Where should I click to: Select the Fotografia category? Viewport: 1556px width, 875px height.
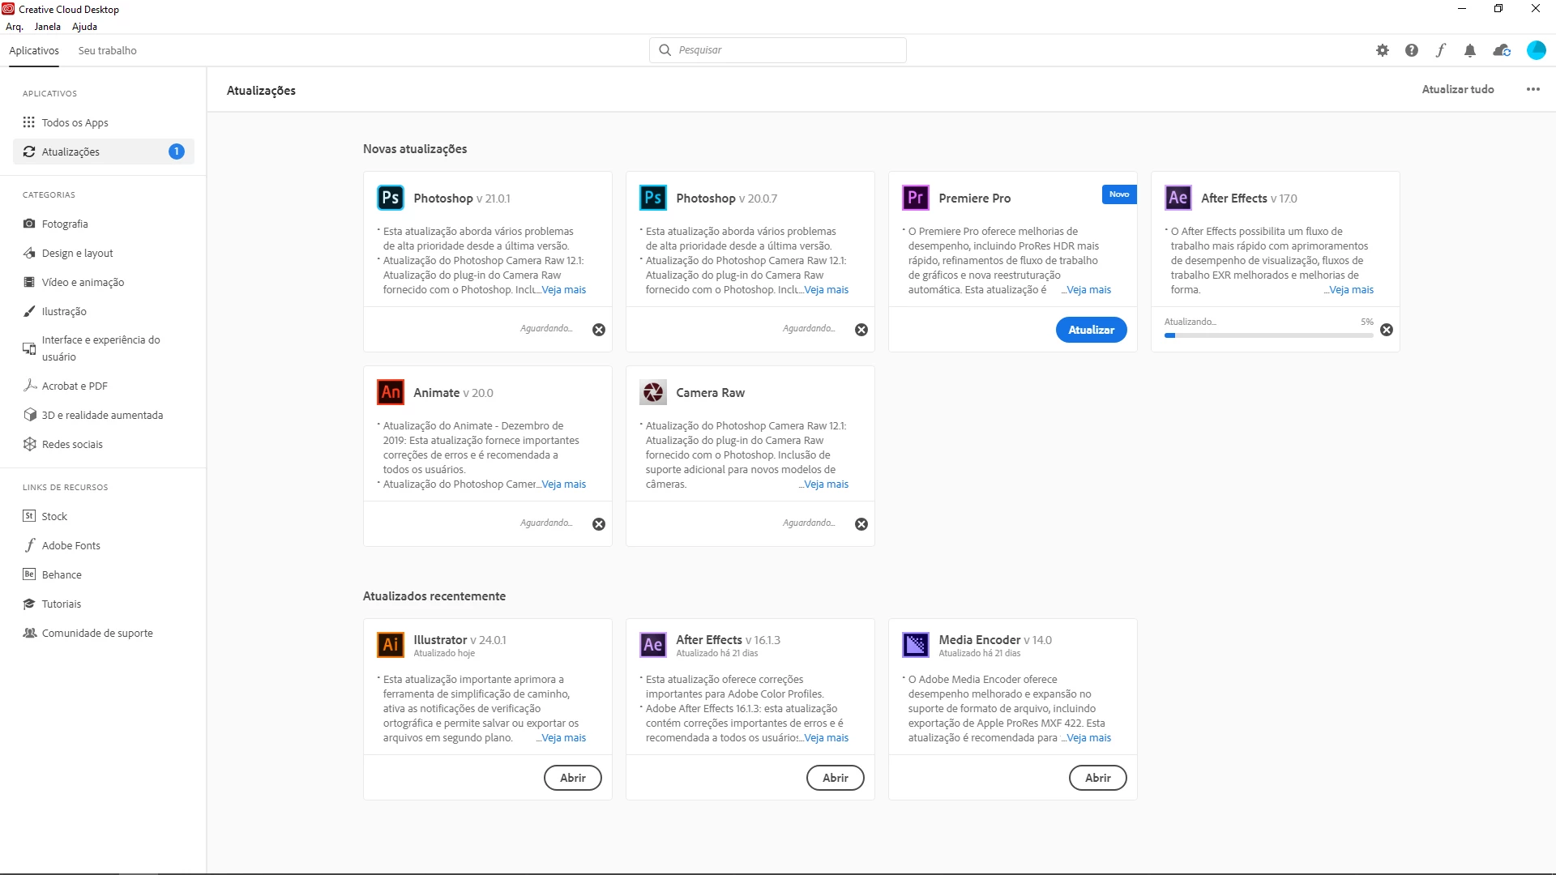click(x=65, y=224)
